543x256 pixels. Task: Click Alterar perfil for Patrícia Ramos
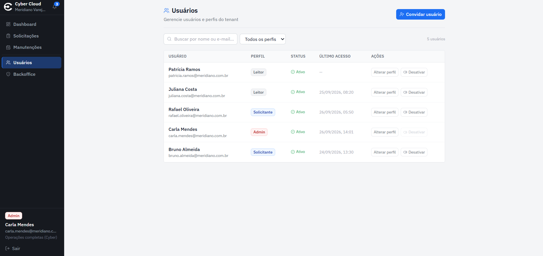(385, 72)
